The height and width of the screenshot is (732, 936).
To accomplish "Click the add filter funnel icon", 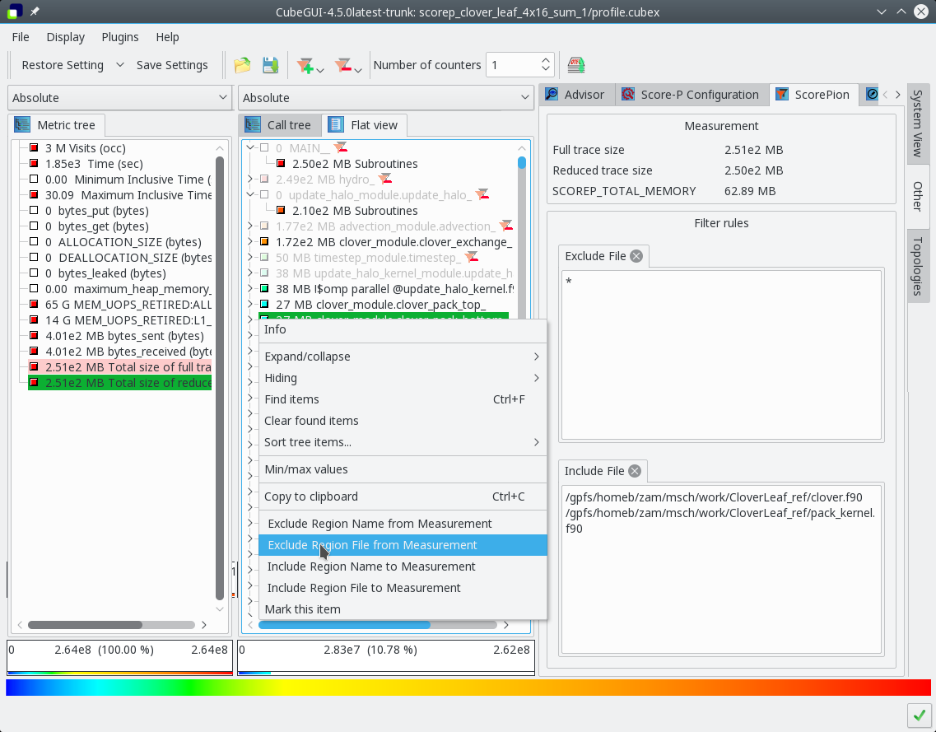I will pos(305,65).
